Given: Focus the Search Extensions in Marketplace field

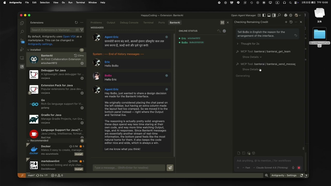Looking at the screenshot, I should coord(57,30).
